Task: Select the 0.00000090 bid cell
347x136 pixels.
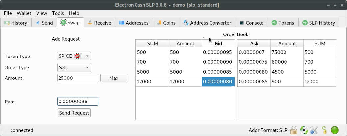Action: pos(218,62)
